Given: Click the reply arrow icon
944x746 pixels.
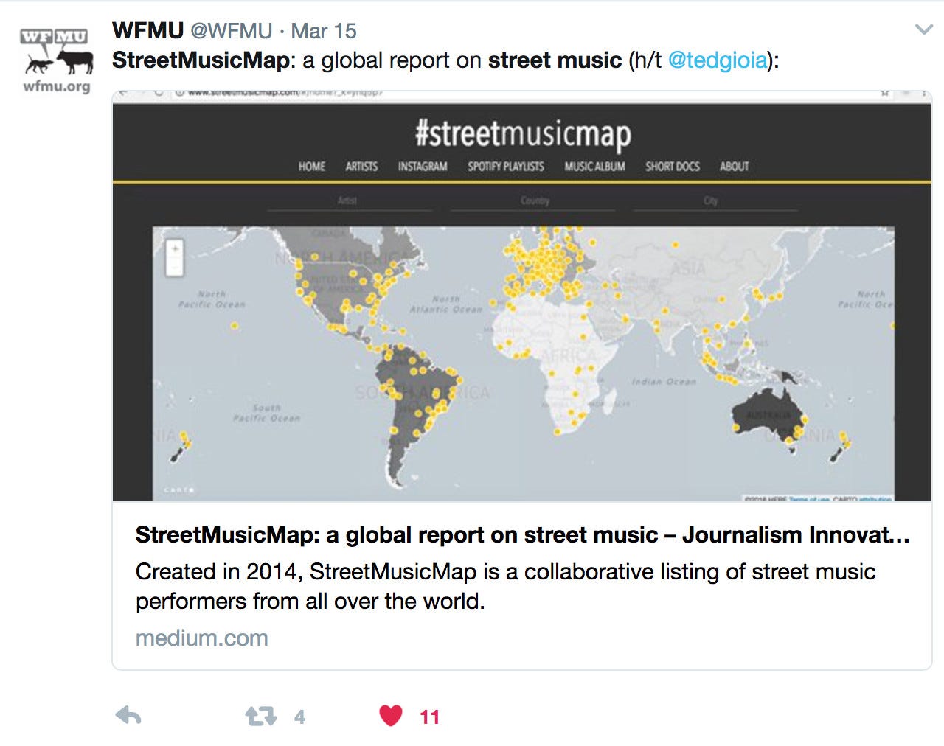Looking at the screenshot, I should [128, 715].
